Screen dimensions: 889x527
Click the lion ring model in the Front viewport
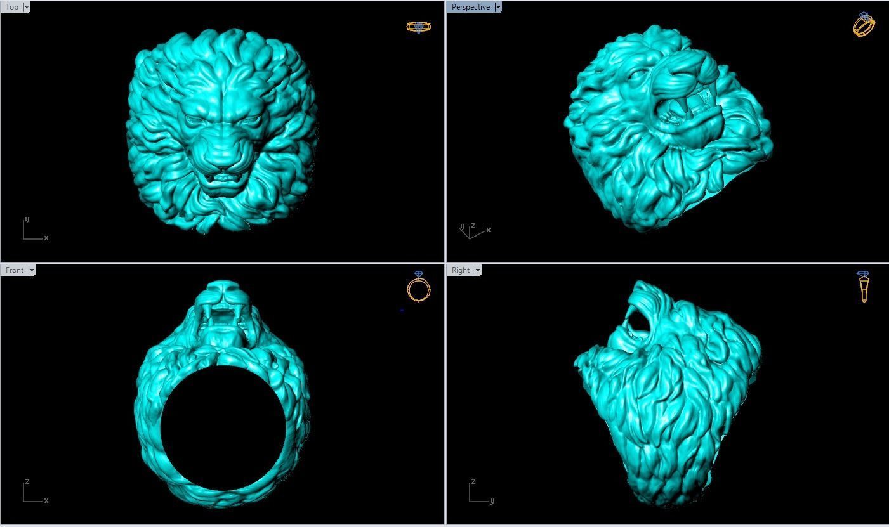point(222,393)
